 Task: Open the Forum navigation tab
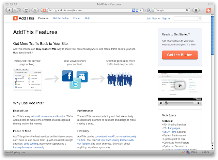click(x=77, y=18)
